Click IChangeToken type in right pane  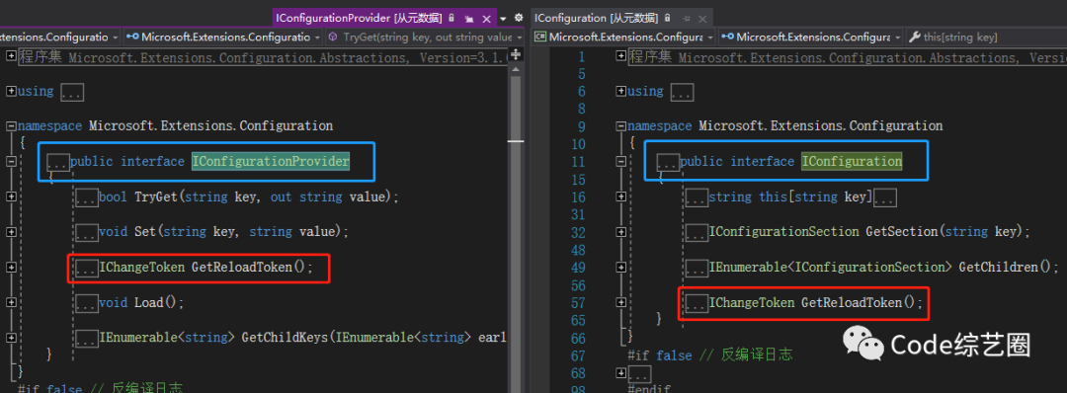coord(752,302)
